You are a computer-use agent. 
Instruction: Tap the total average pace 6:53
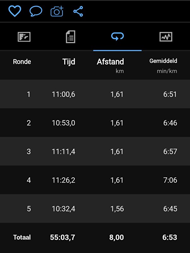[170, 238]
